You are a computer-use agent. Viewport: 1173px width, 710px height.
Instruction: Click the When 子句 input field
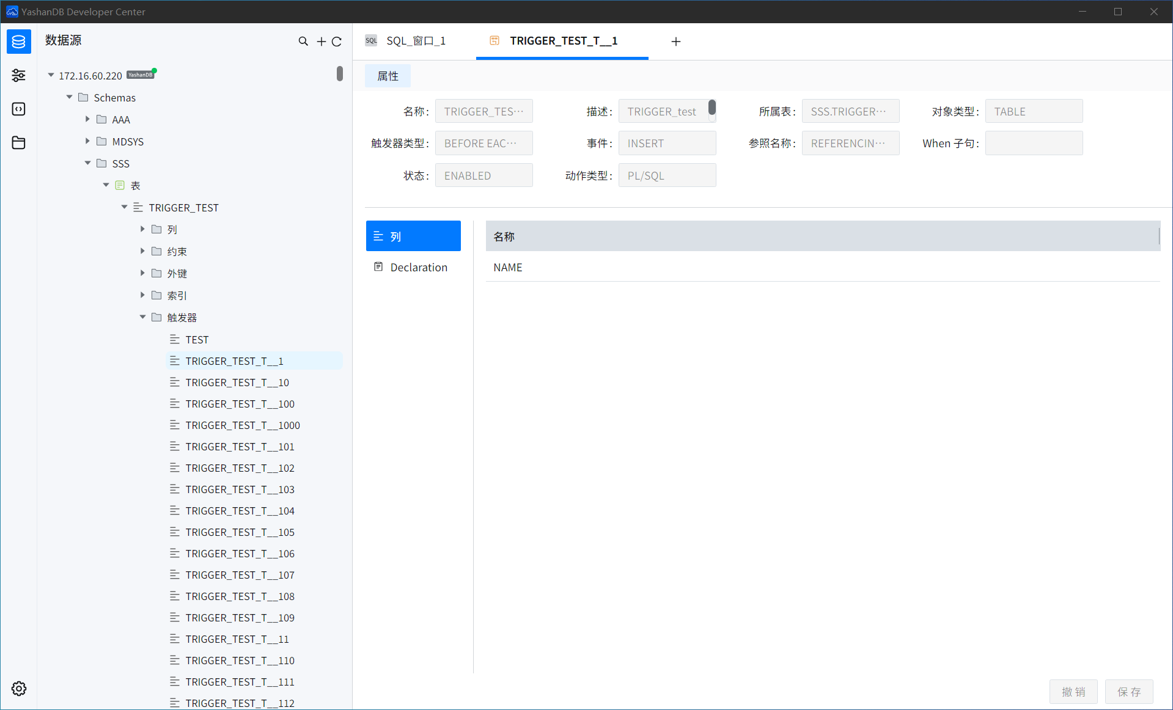[1034, 144]
